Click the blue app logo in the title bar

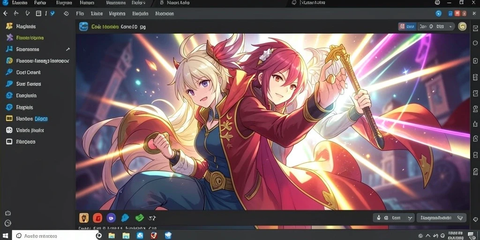coord(5,3)
